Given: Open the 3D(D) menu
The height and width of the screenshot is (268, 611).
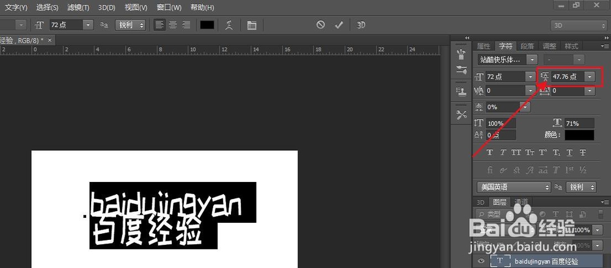Looking at the screenshot, I should click(107, 7).
